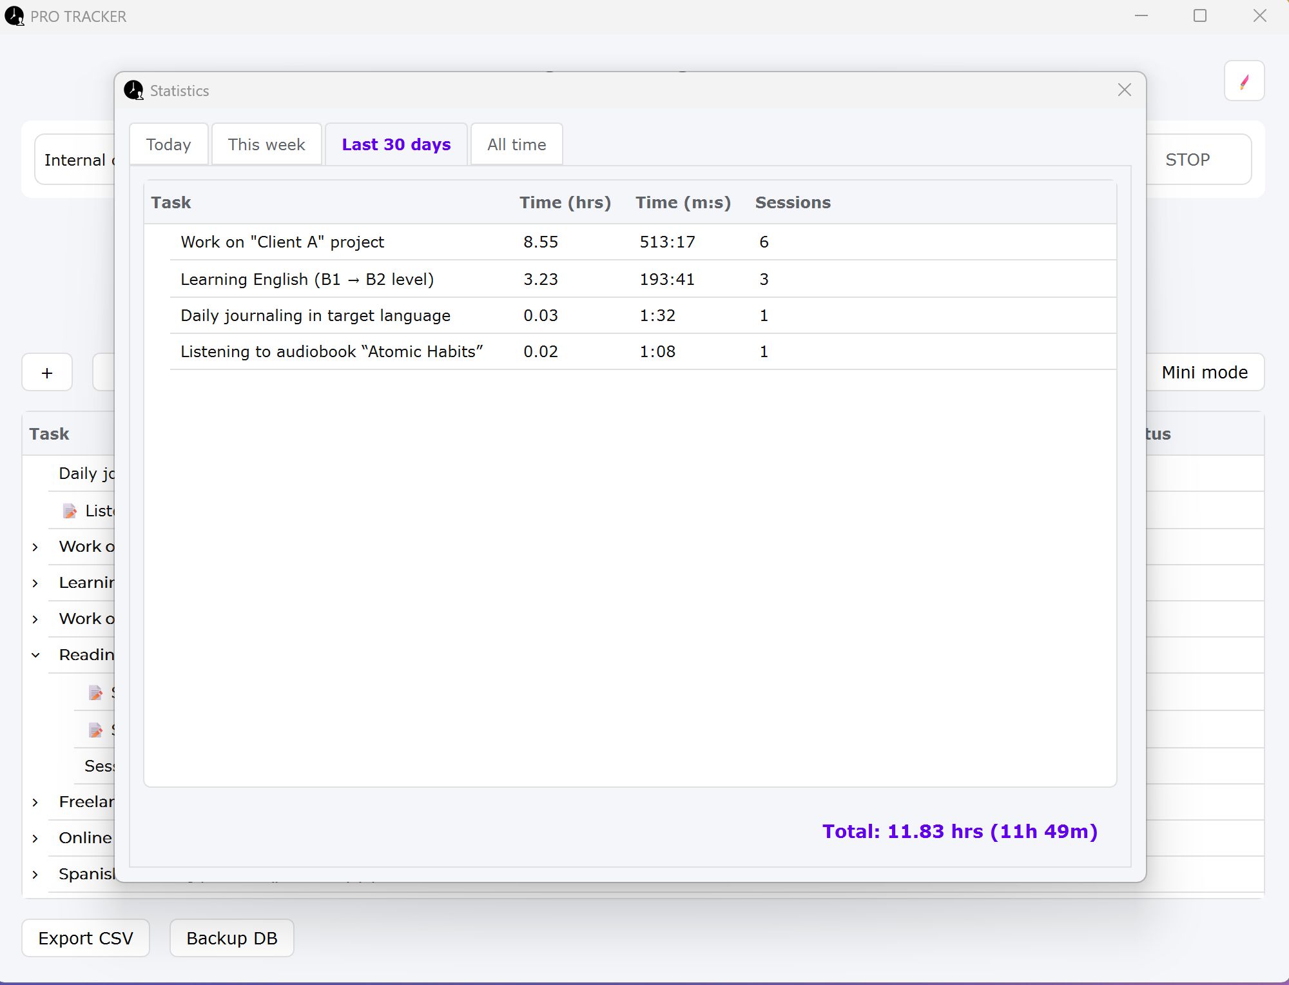Open the This week tab
Screen dimensions: 1289x985
point(266,144)
